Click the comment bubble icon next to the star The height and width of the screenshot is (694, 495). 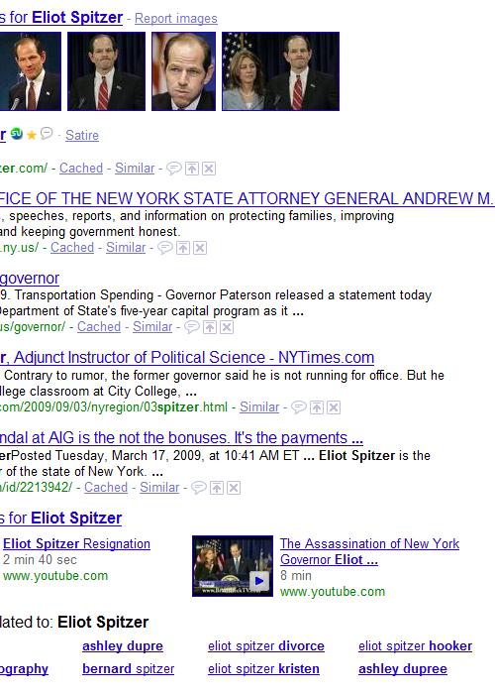pos(47,133)
